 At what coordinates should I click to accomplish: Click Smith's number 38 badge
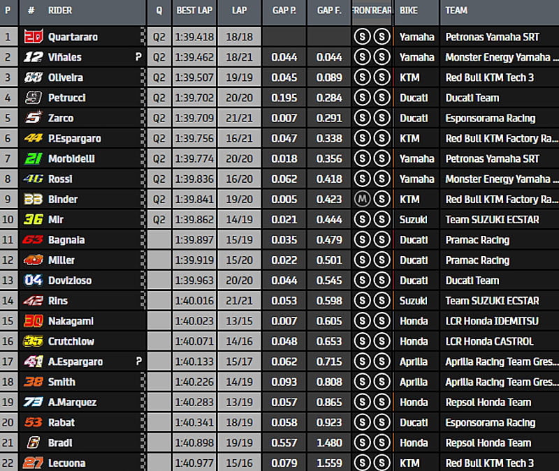pos(34,382)
